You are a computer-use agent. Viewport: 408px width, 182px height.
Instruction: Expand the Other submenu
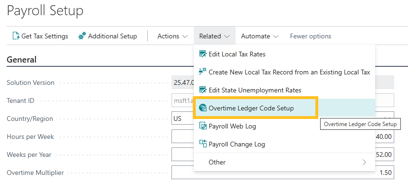(285, 162)
